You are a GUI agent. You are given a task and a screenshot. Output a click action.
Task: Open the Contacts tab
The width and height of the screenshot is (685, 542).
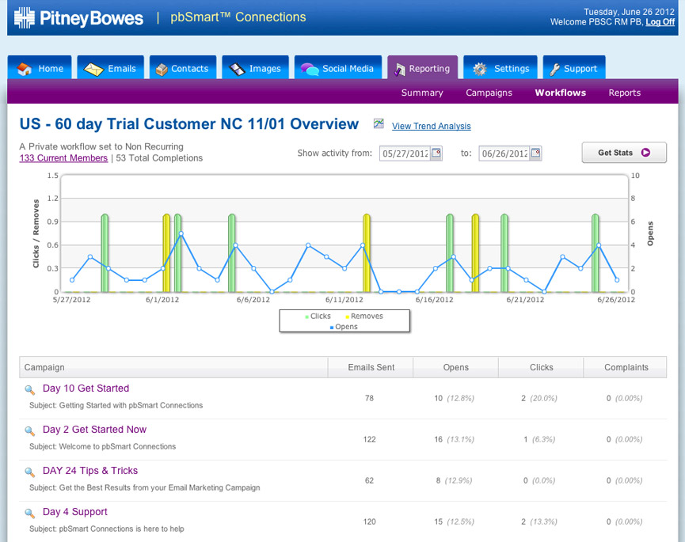point(183,68)
